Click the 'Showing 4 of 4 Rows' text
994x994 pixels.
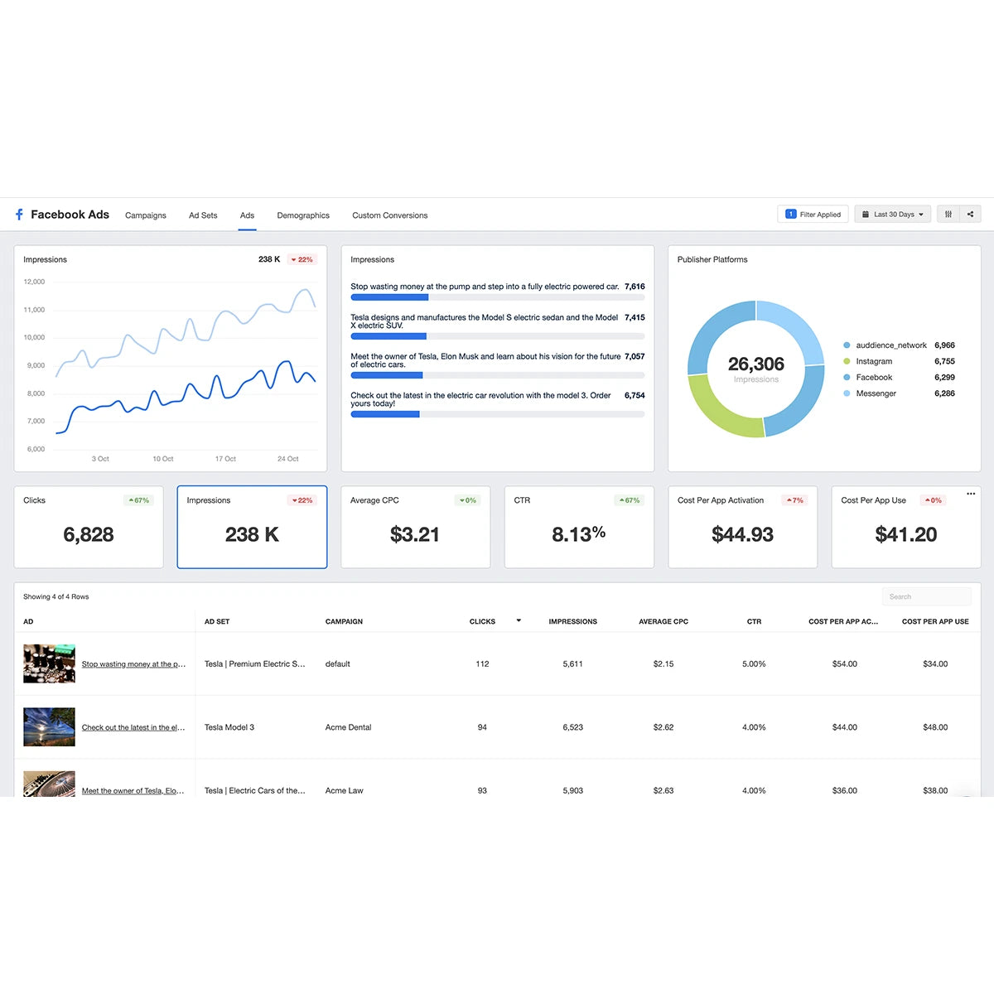tap(55, 596)
